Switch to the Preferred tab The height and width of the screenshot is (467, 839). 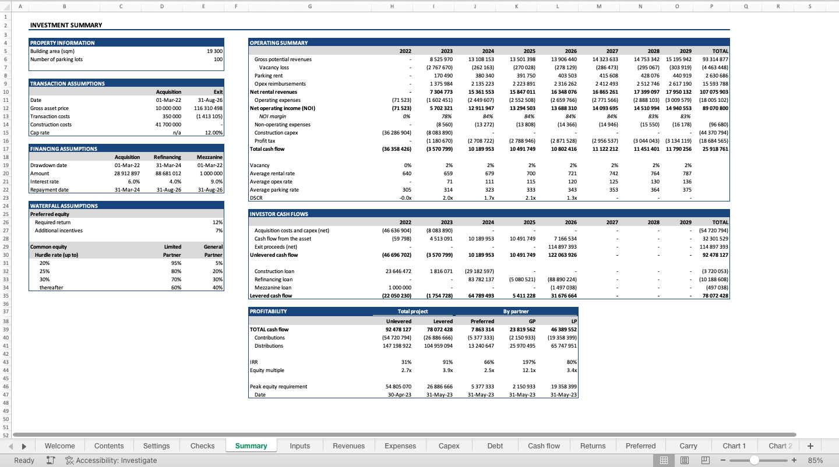(640, 445)
